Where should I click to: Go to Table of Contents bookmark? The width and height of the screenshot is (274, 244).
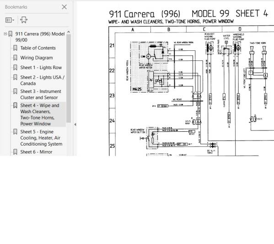point(38,48)
